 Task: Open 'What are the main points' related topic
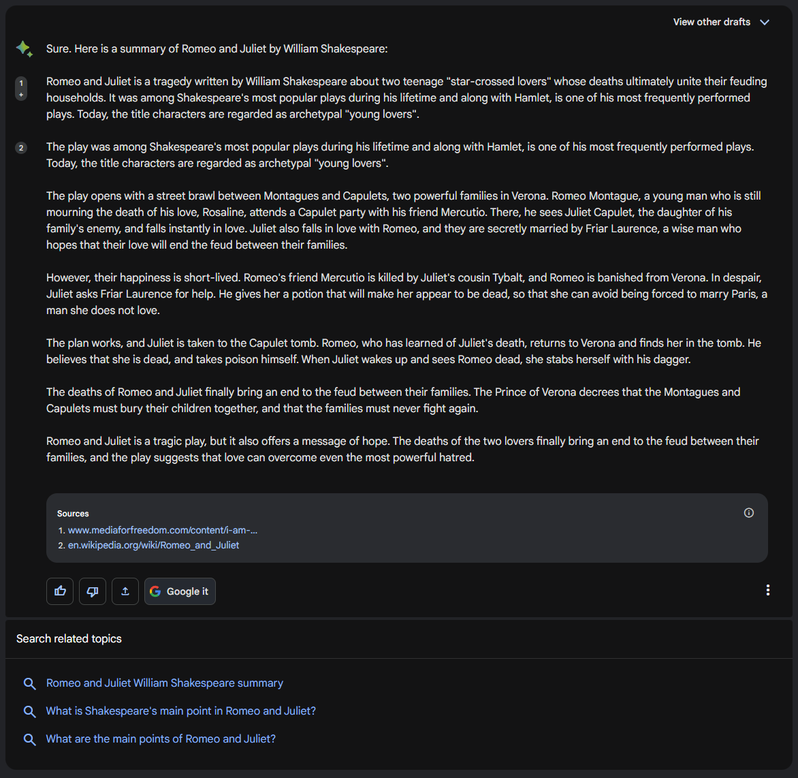[161, 739]
